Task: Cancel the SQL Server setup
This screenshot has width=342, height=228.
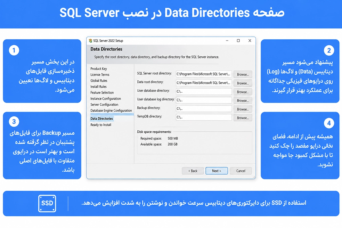Action: (241, 171)
